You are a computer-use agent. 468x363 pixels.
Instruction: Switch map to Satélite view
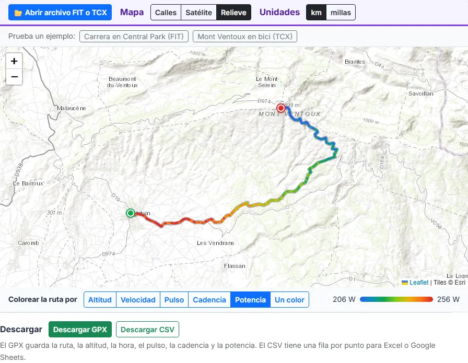(198, 13)
